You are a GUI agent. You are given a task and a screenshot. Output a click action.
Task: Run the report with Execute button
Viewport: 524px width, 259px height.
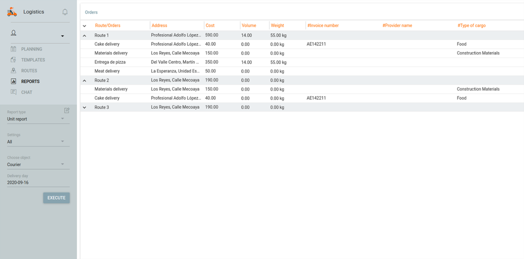(56, 198)
